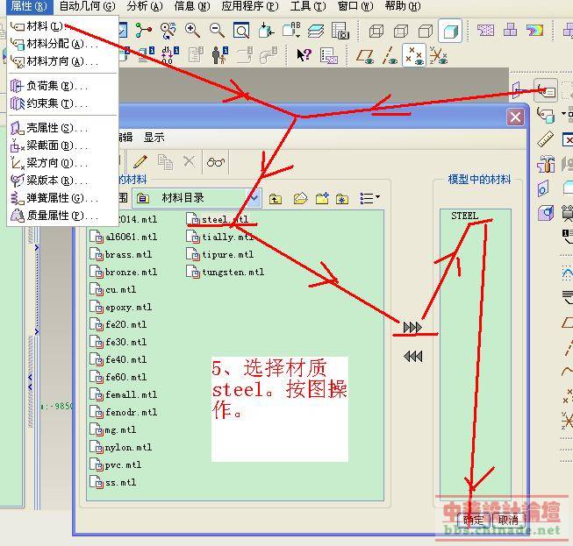This screenshot has height=546, width=573.
Task: Open the 显示 menu in materials dialog
Action: 154,138
